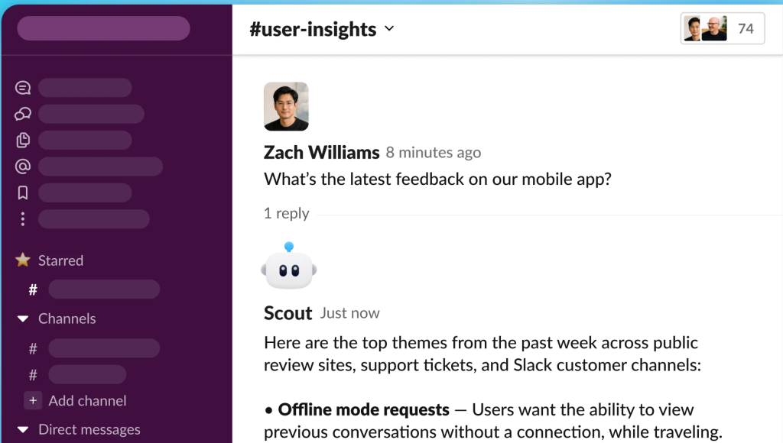Screen dimensions: 783x443
Task: Select the first channel under Channels
Action: [32, 348]
